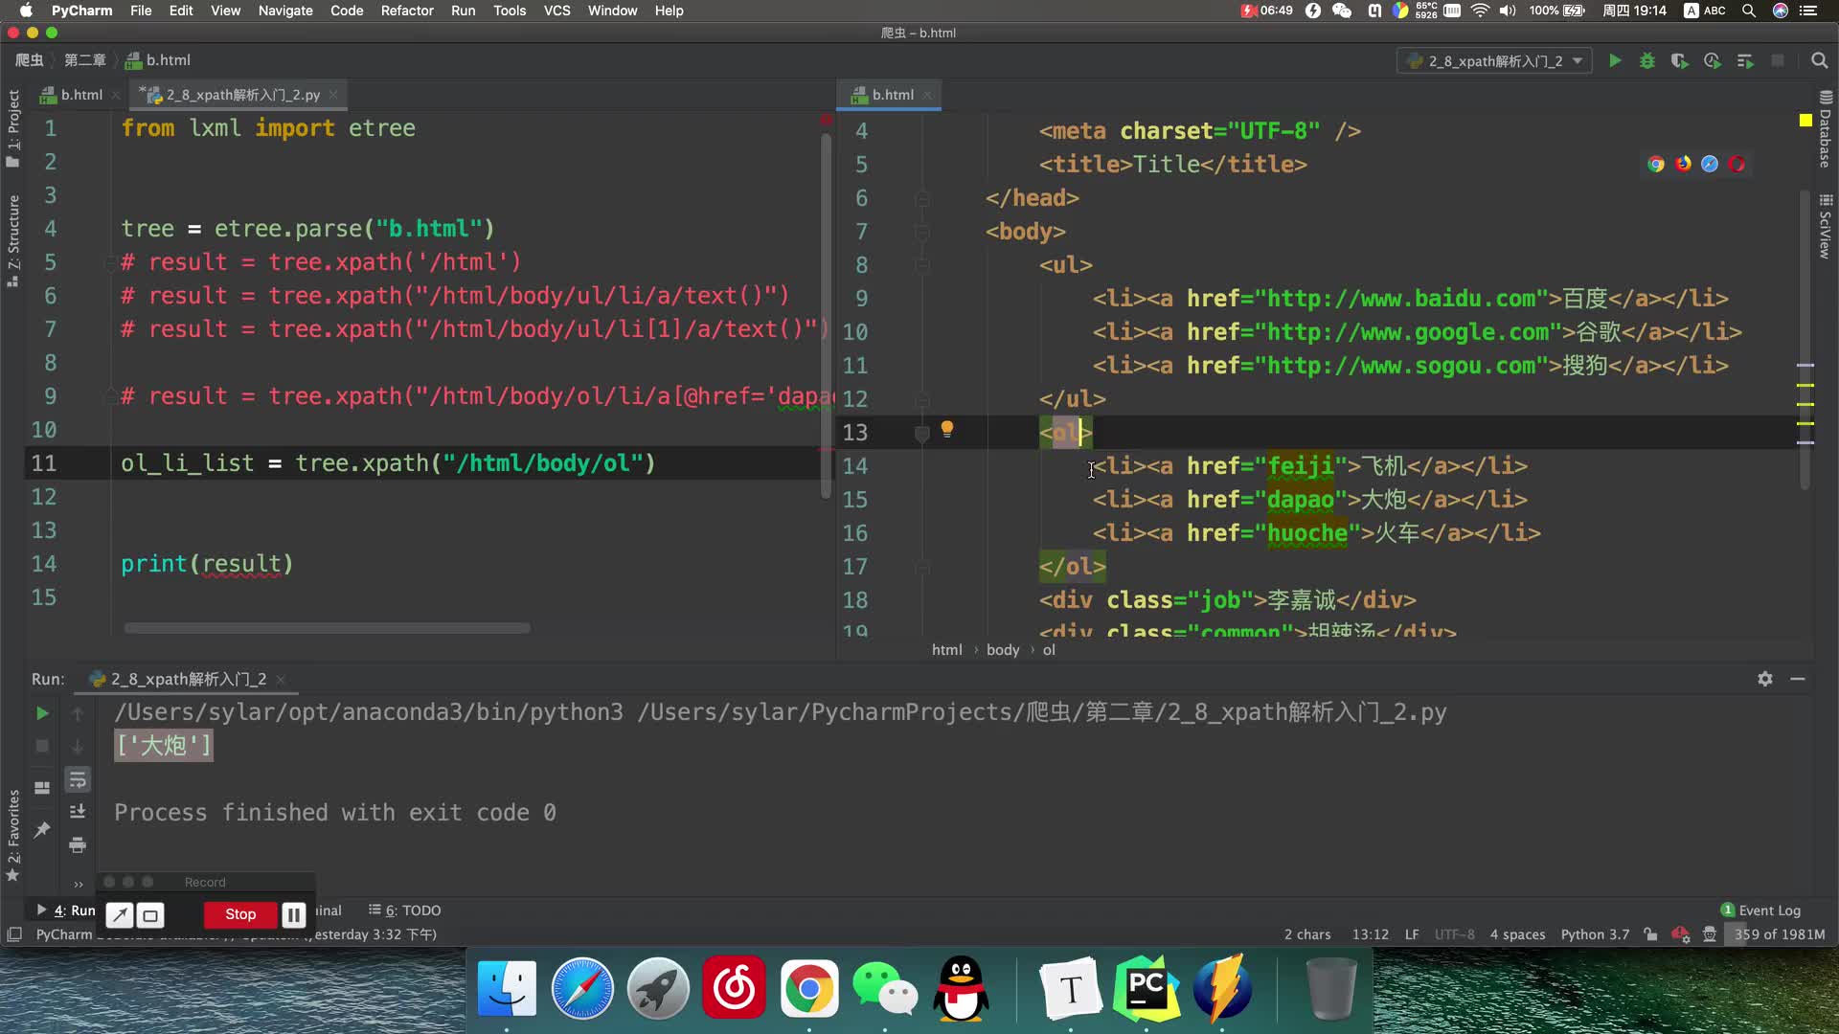The width and height of the screenshot is (1839, 1034).
Task: Expand the hidden toolbar chevrons in the Run panel
Action: (78, 885)
